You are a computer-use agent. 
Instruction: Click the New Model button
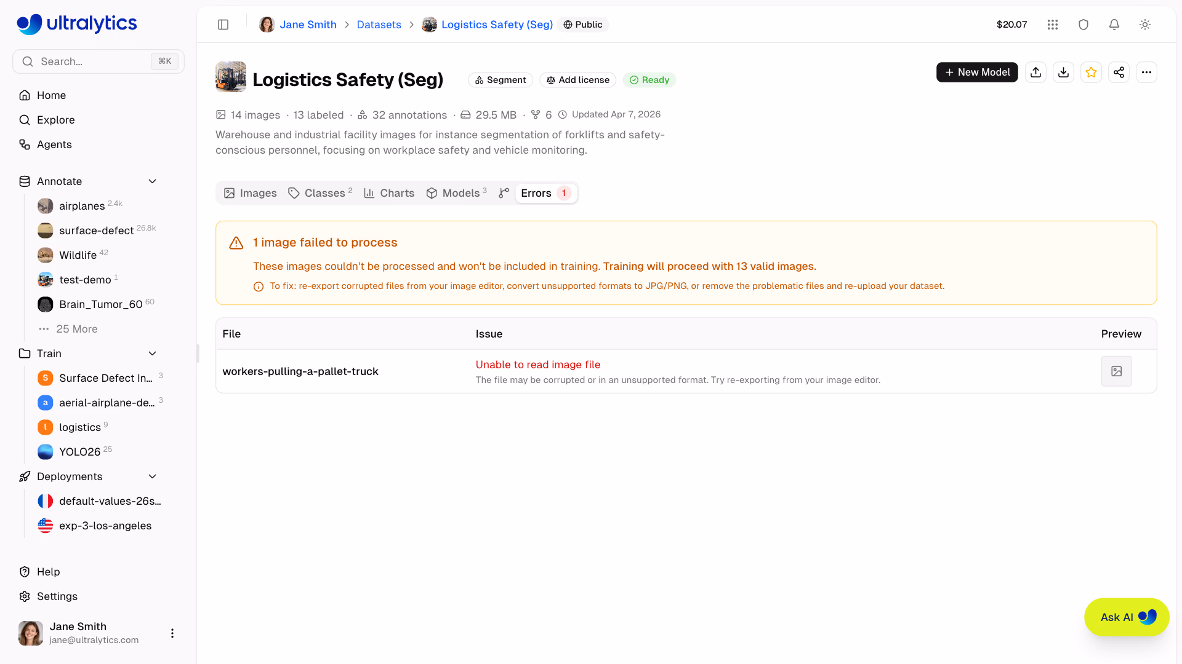click(977, 73)
